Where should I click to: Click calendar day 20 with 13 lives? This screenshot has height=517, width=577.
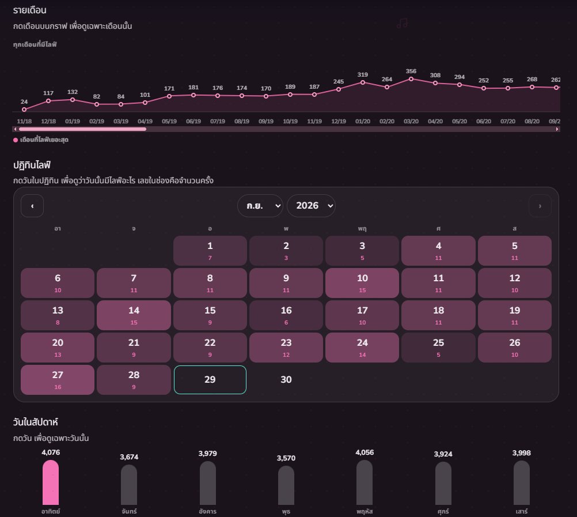coord(58,348)
